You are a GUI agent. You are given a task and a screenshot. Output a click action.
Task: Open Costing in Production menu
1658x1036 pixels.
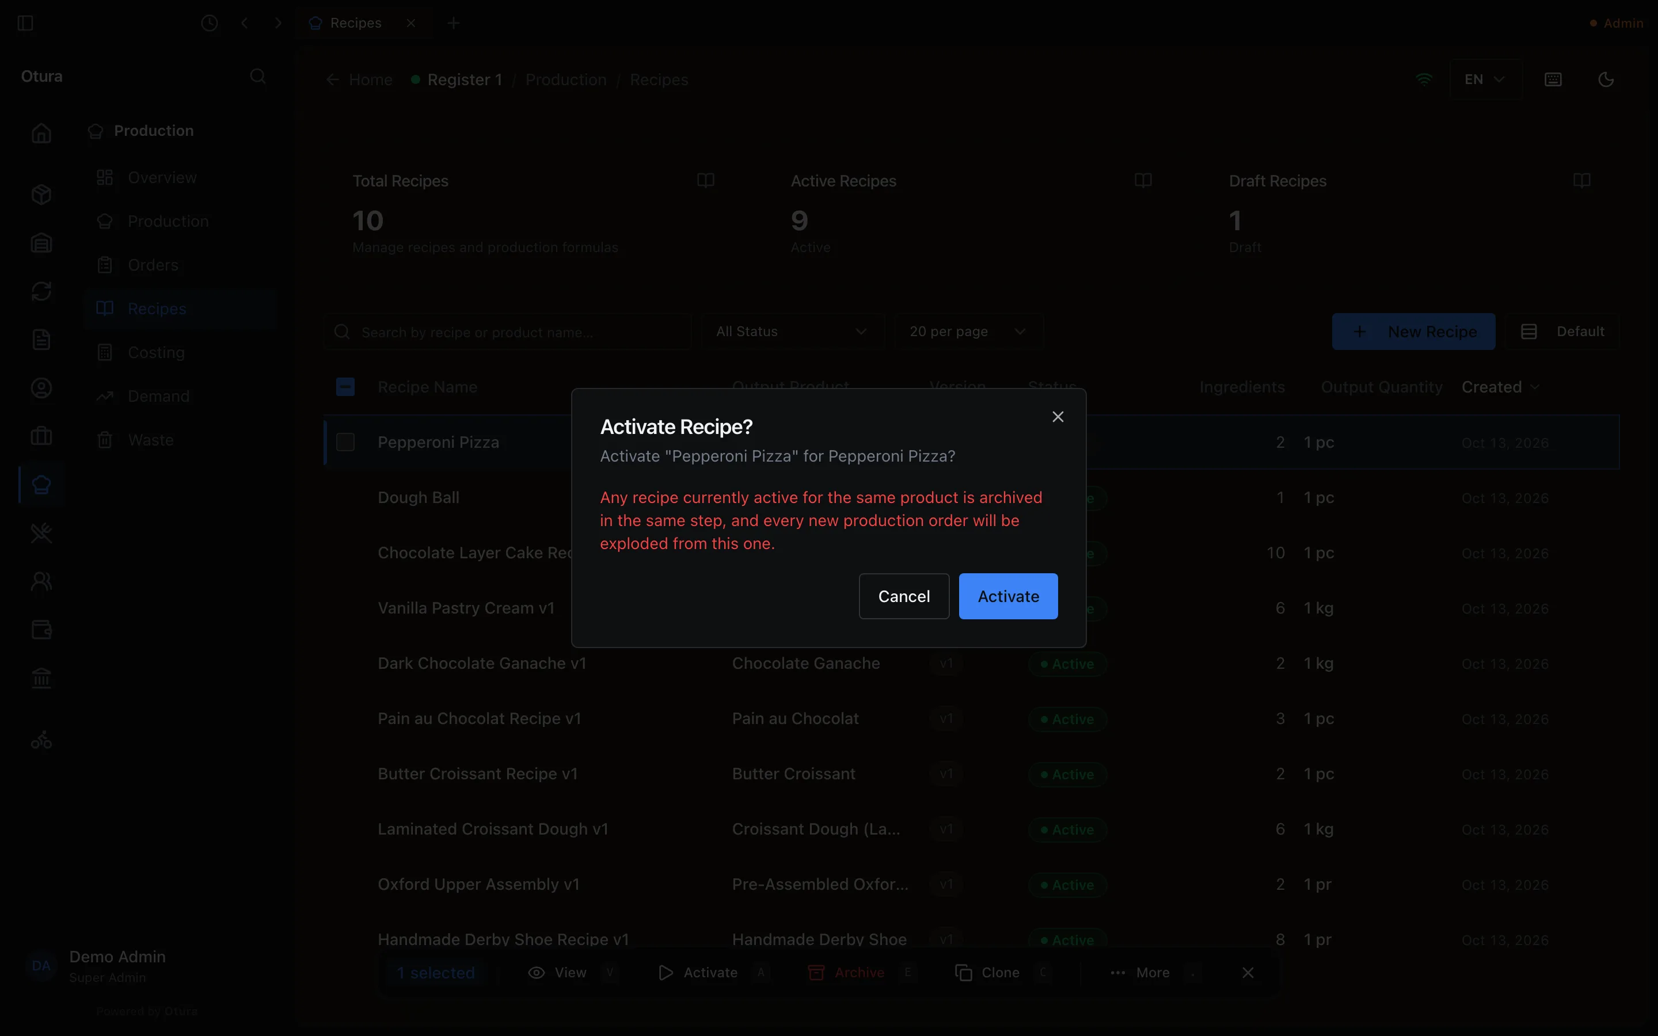click(181, 352)
